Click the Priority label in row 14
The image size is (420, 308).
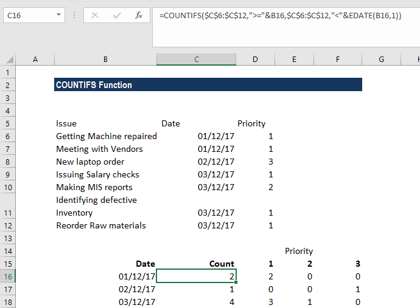click(x=299, y=251)
